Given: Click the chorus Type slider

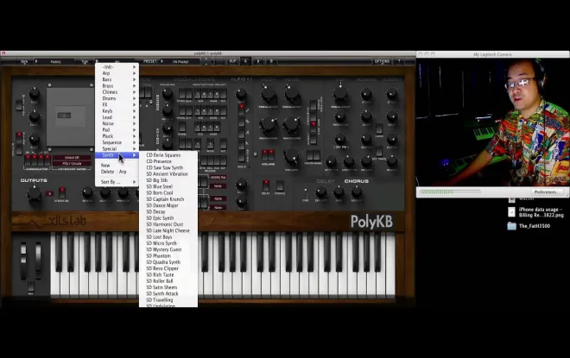Looking at the screenshot, I should [306, 193].
